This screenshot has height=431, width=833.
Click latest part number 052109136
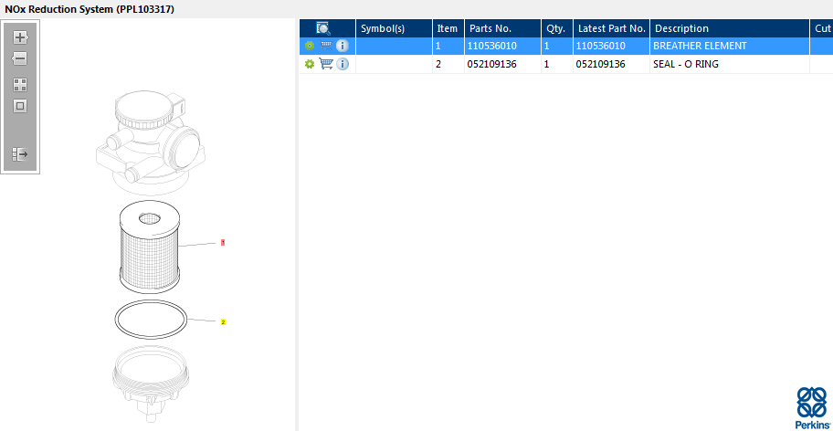(x=600, y=64)
